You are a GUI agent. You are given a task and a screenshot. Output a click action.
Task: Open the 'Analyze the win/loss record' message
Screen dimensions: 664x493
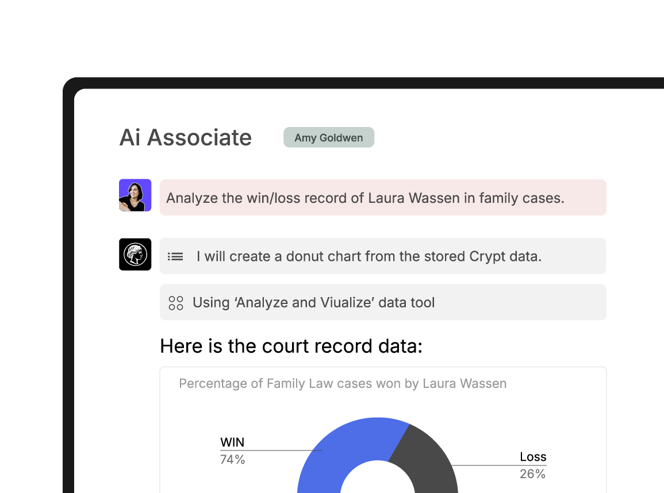coord(383,198)
